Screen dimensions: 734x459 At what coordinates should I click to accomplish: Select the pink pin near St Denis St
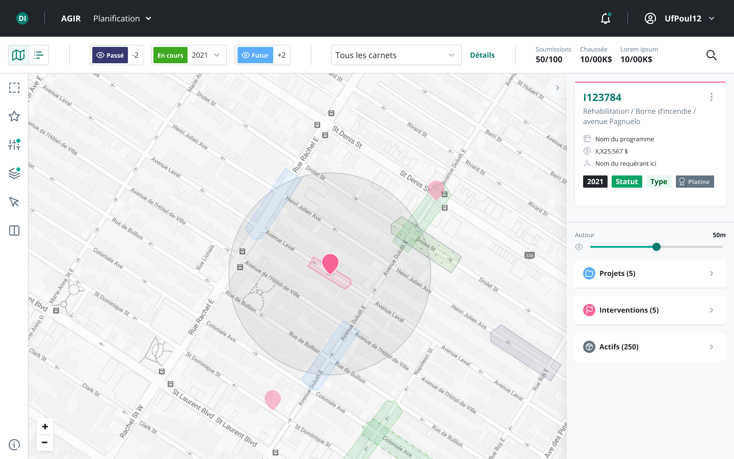click(x=436, y=190)
